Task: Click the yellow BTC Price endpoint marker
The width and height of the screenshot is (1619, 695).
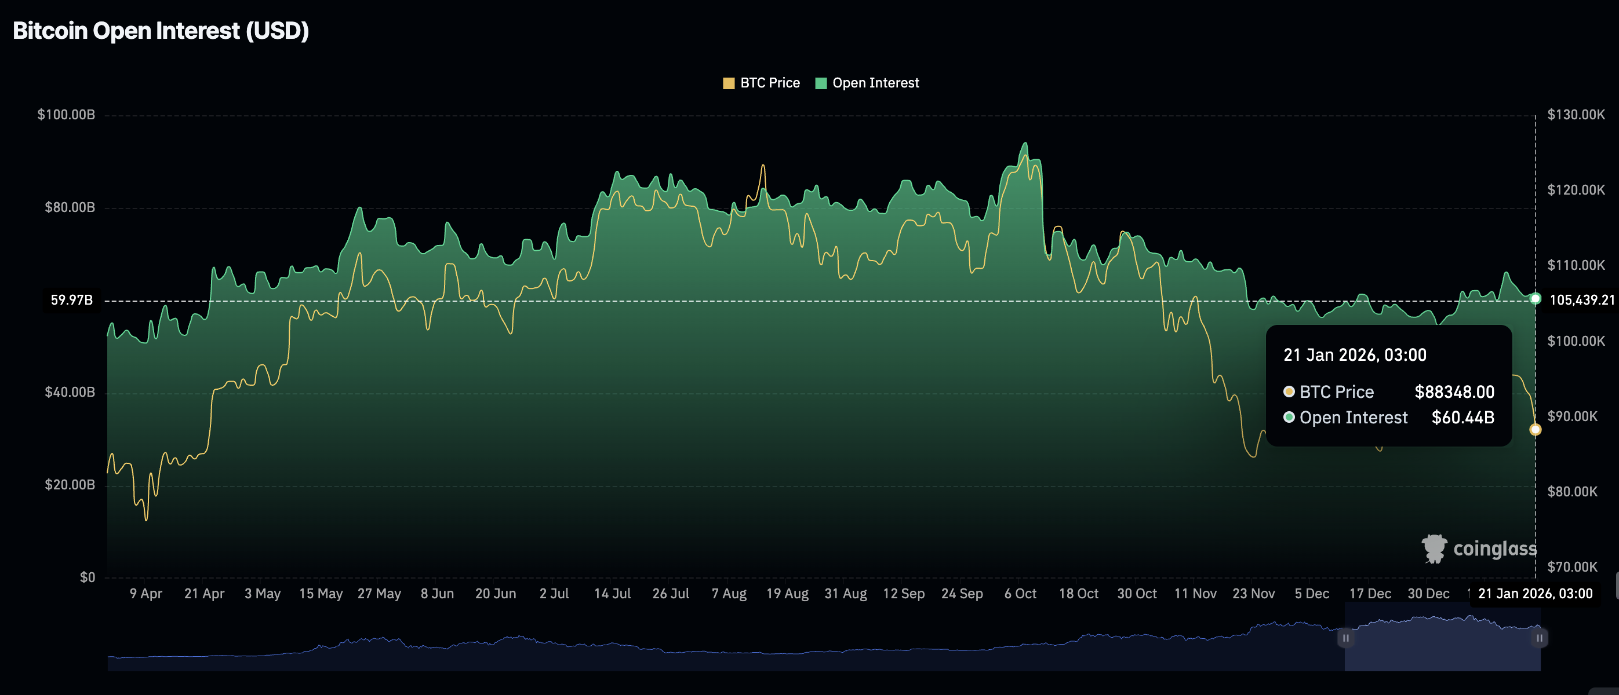Action: [1536, 429]
